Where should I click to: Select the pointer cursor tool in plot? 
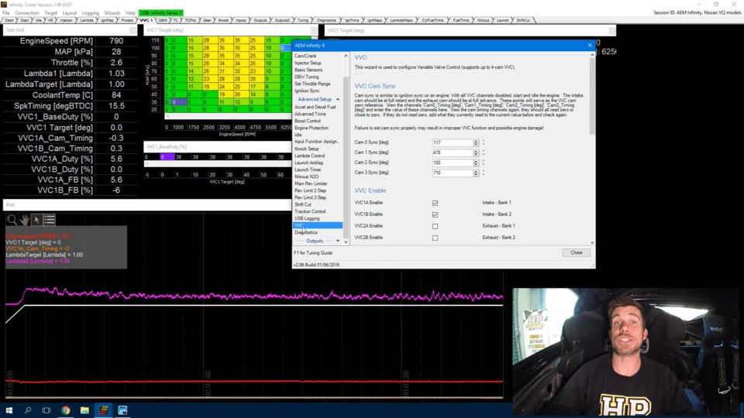pos(36,219)
